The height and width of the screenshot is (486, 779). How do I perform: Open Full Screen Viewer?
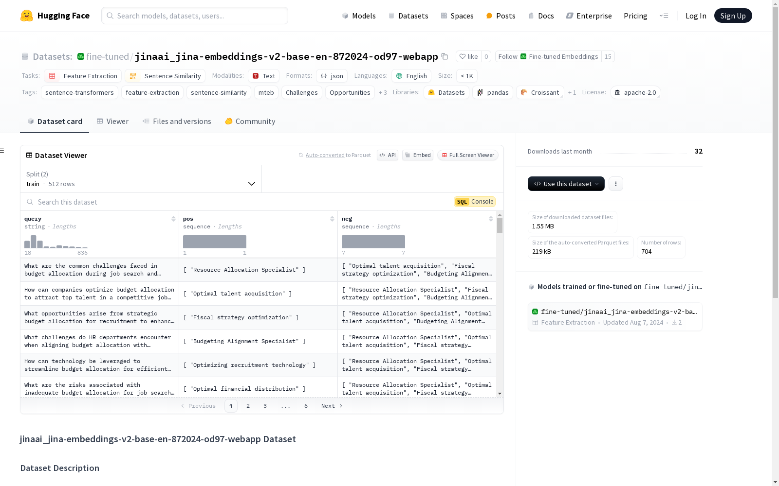coord(468,155)
